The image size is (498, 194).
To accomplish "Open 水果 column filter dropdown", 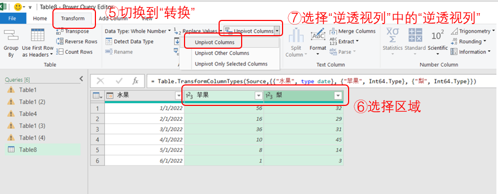I will click(178, 95).
